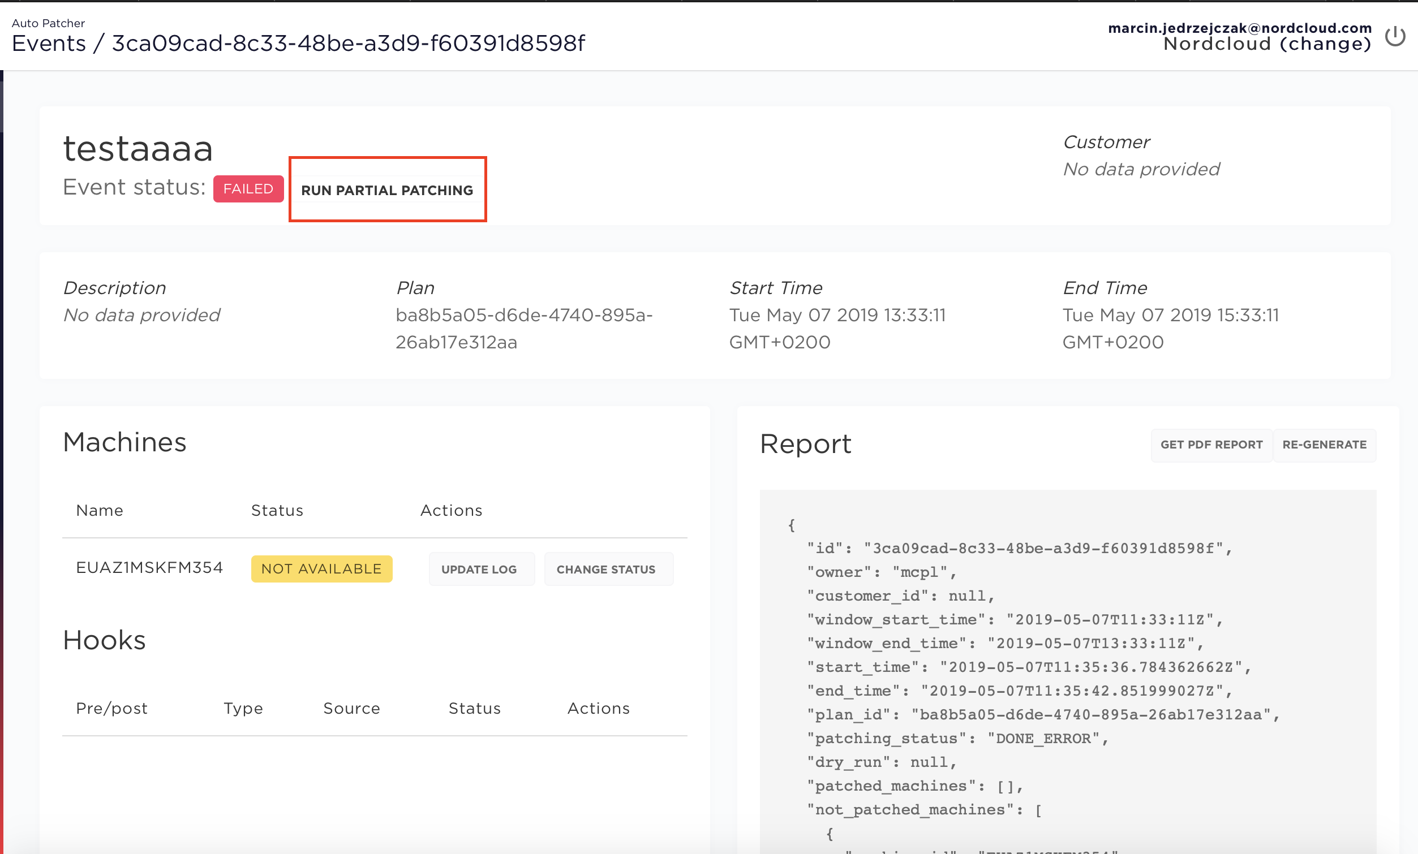1418x854 pixels.
Task: Click the event ID in page header
Action: coord(348,43)
